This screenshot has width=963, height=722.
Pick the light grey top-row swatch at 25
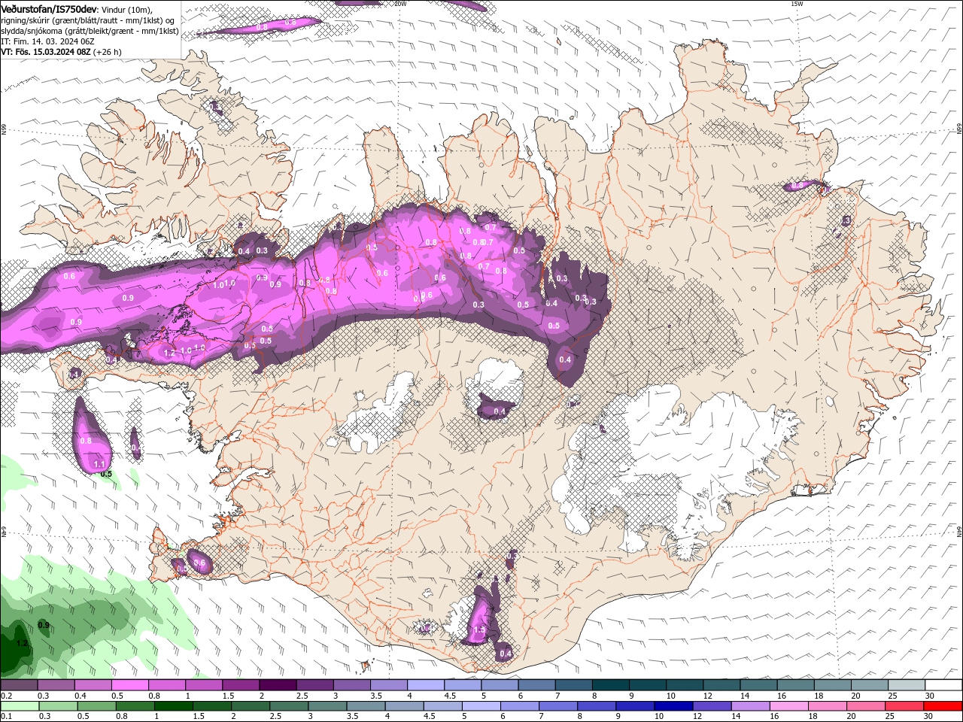click(x=907, y=685)
